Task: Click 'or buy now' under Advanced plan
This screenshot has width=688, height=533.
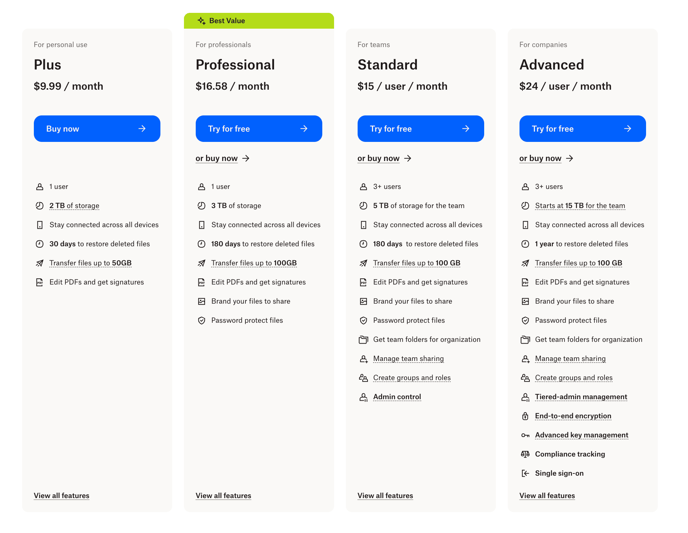Action: click(x=540, y=158)
